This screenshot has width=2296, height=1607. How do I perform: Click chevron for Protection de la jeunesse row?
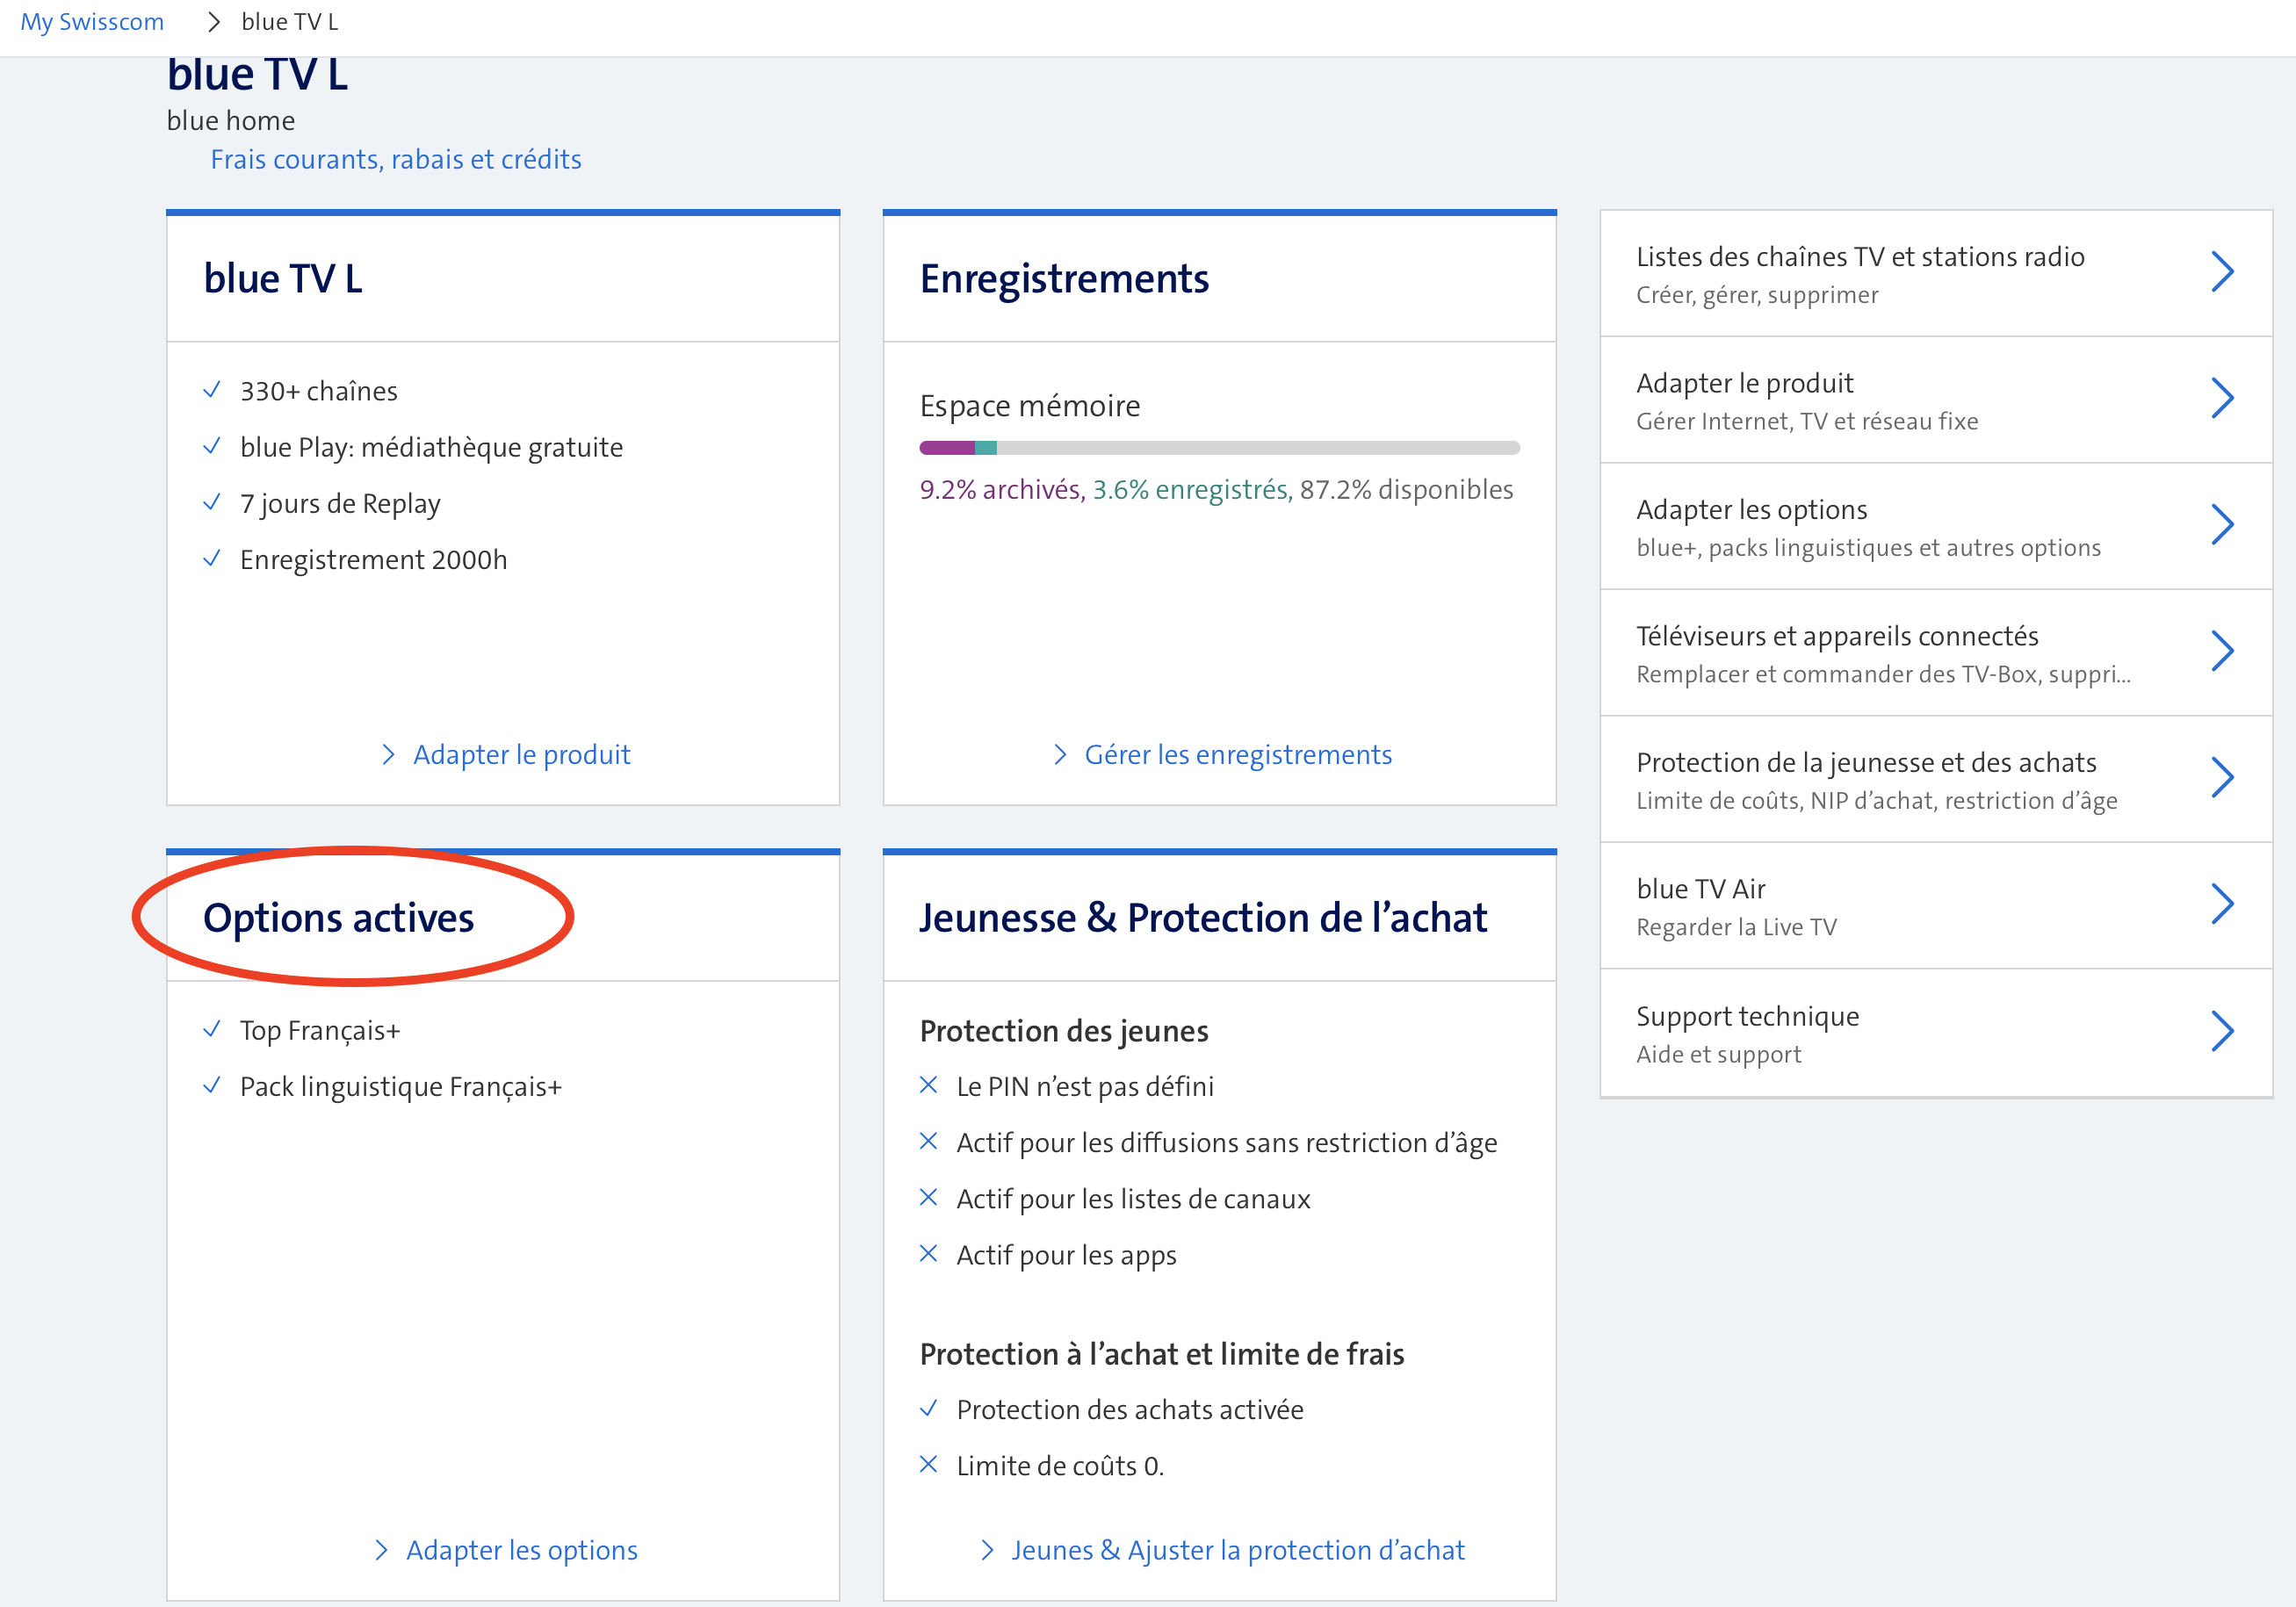(2222, 777)
